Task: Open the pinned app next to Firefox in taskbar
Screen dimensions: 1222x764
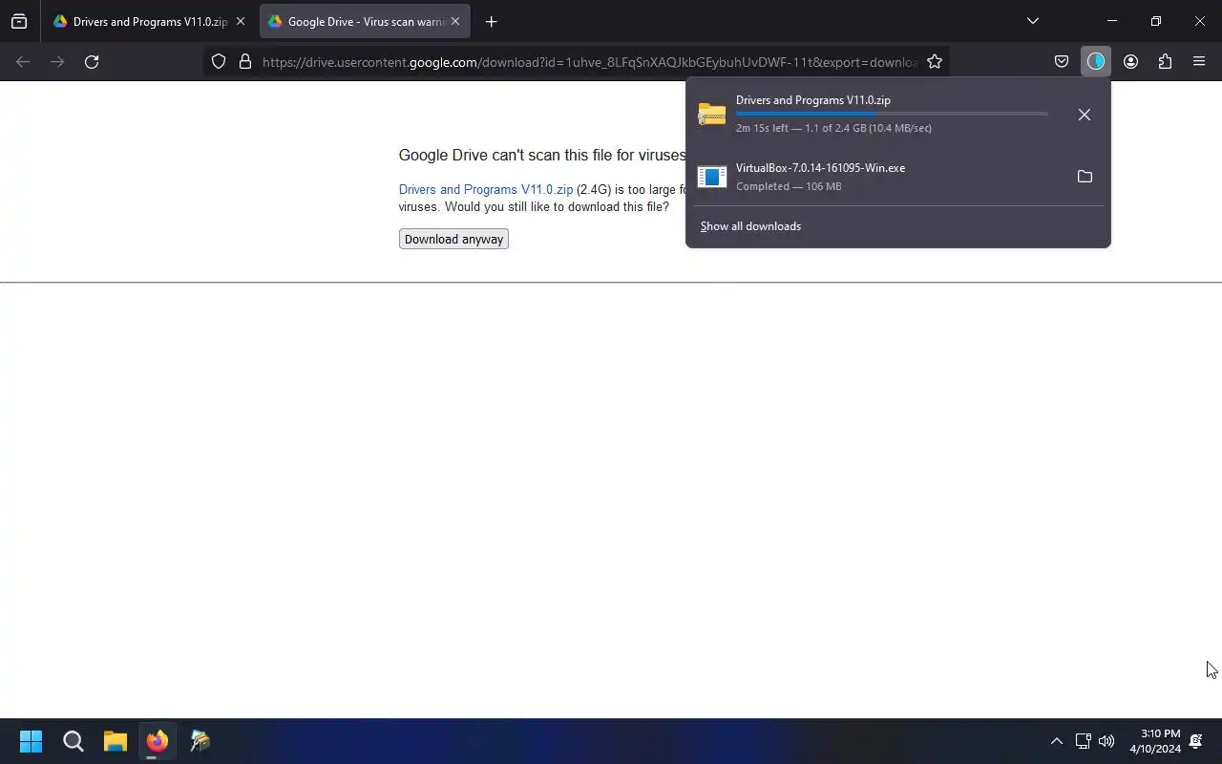Action: (200, 741)
